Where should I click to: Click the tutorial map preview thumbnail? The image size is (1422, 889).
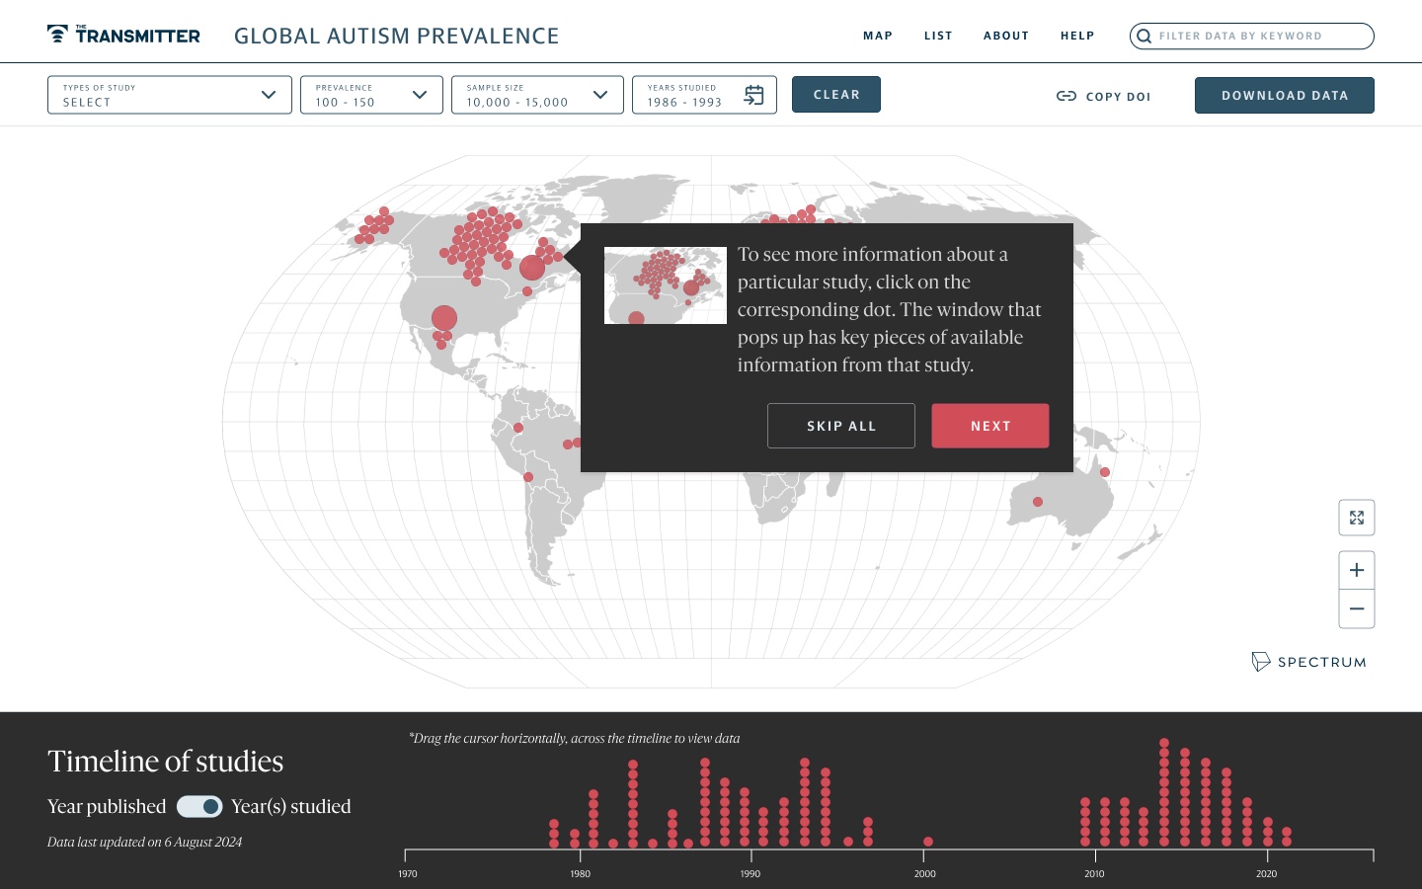click(666, 285)
